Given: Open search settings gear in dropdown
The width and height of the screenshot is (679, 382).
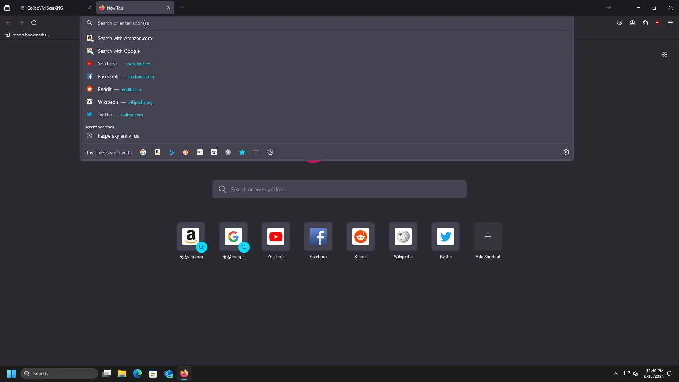Looking at the screenshot, I should click(x=566, y=152).
